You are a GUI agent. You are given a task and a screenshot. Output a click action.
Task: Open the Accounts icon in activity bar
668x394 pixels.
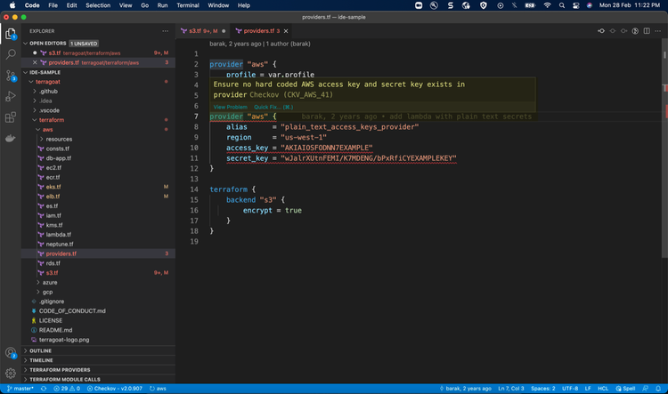click(x=11, y=352)
